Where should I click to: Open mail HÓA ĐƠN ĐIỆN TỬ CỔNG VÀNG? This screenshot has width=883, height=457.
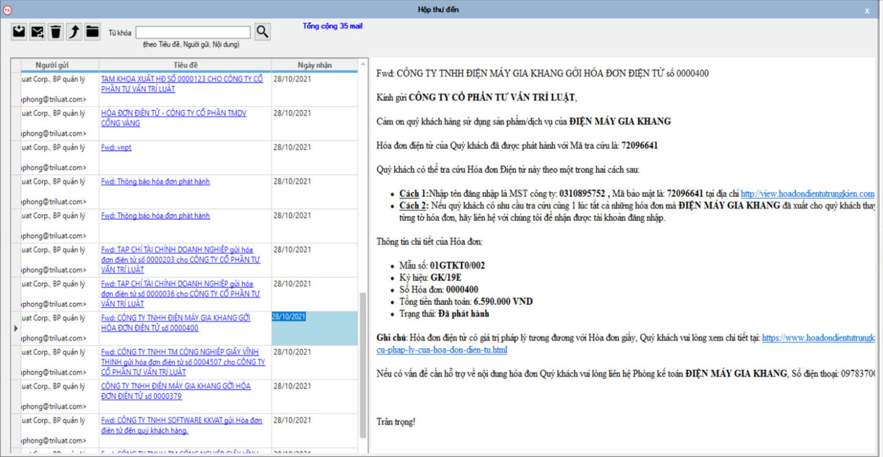(x=173, y=118)
